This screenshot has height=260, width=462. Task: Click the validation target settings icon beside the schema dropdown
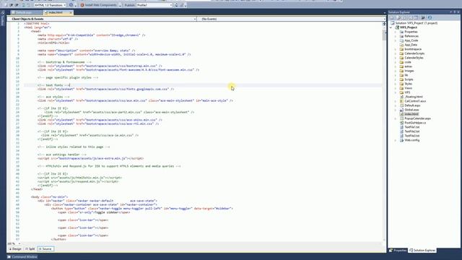coord(71,5)
